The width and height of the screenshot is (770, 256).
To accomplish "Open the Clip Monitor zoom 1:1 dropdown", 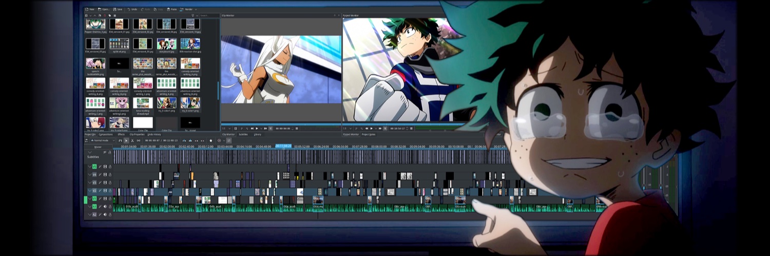I will click(226, 129).
